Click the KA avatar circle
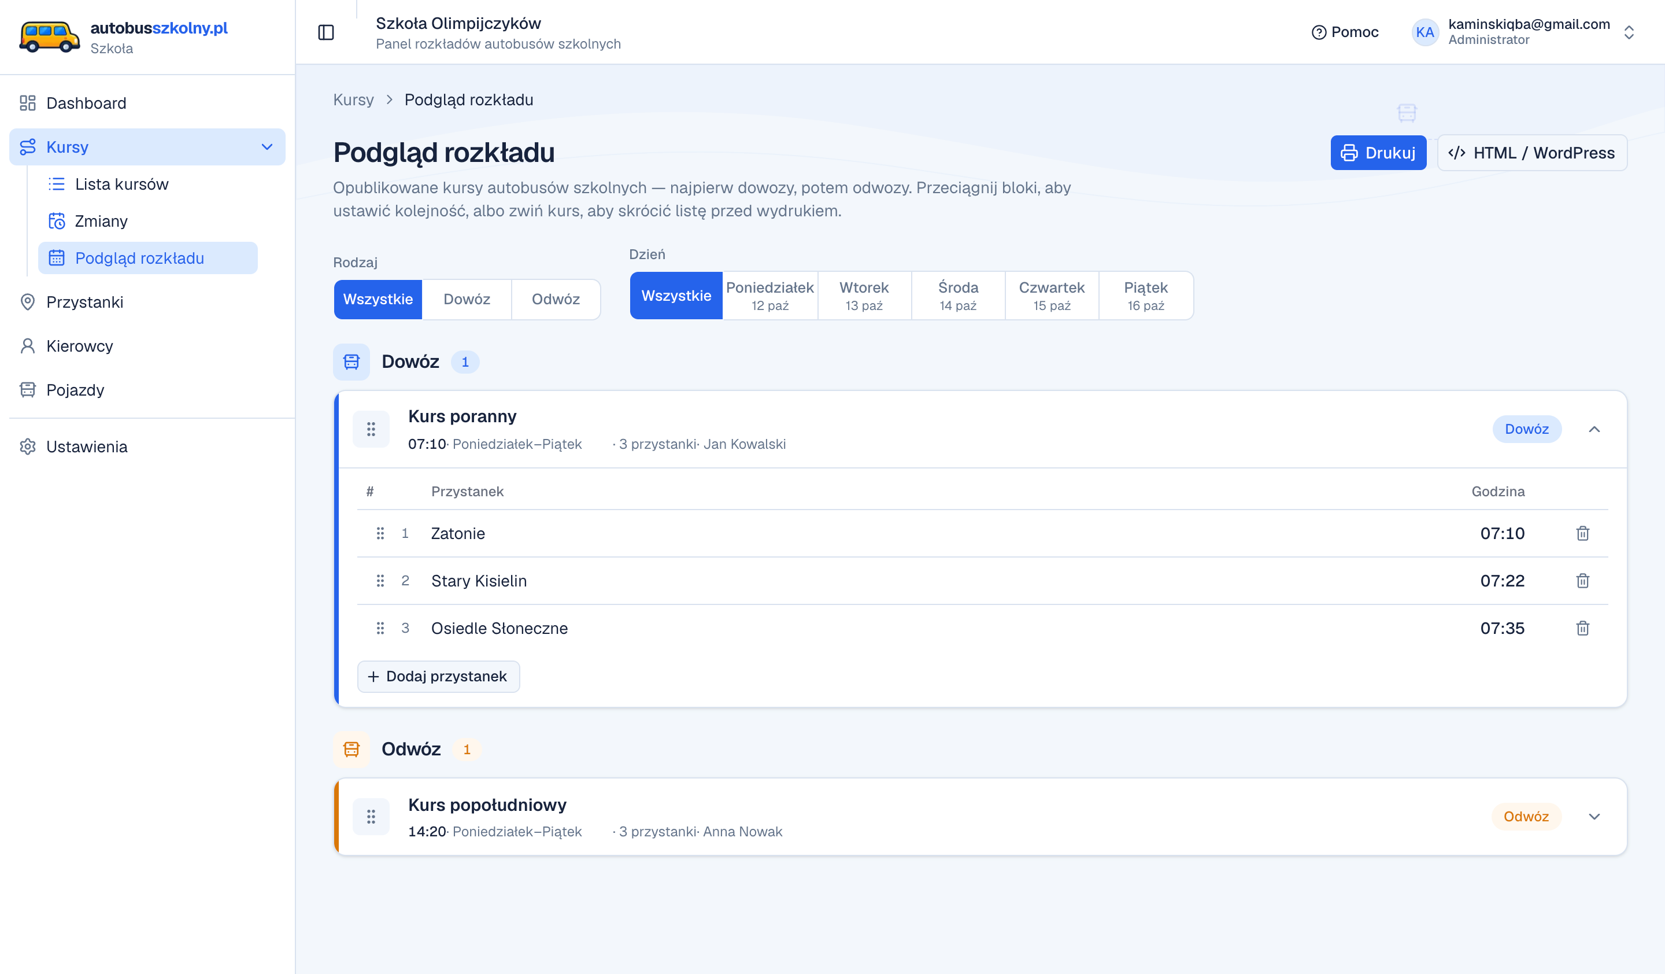Viewport: 1665px width, 974px height. 1424,32
